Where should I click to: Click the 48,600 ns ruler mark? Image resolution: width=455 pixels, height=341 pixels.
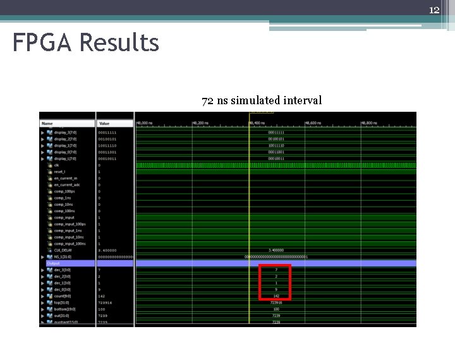point(313,123)
